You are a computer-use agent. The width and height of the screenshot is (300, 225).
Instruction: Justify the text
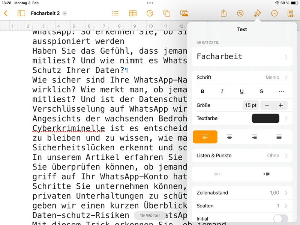click(x=279, y=137)
